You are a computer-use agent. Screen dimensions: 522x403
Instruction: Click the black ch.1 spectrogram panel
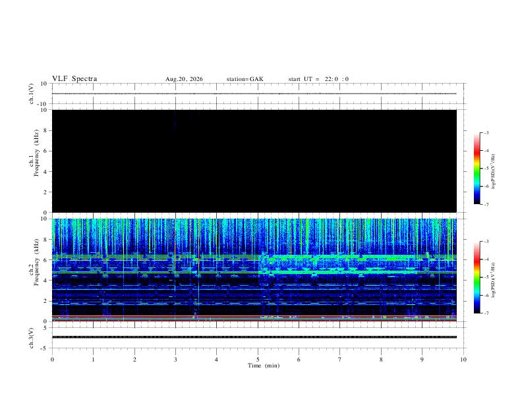(254, 161)
